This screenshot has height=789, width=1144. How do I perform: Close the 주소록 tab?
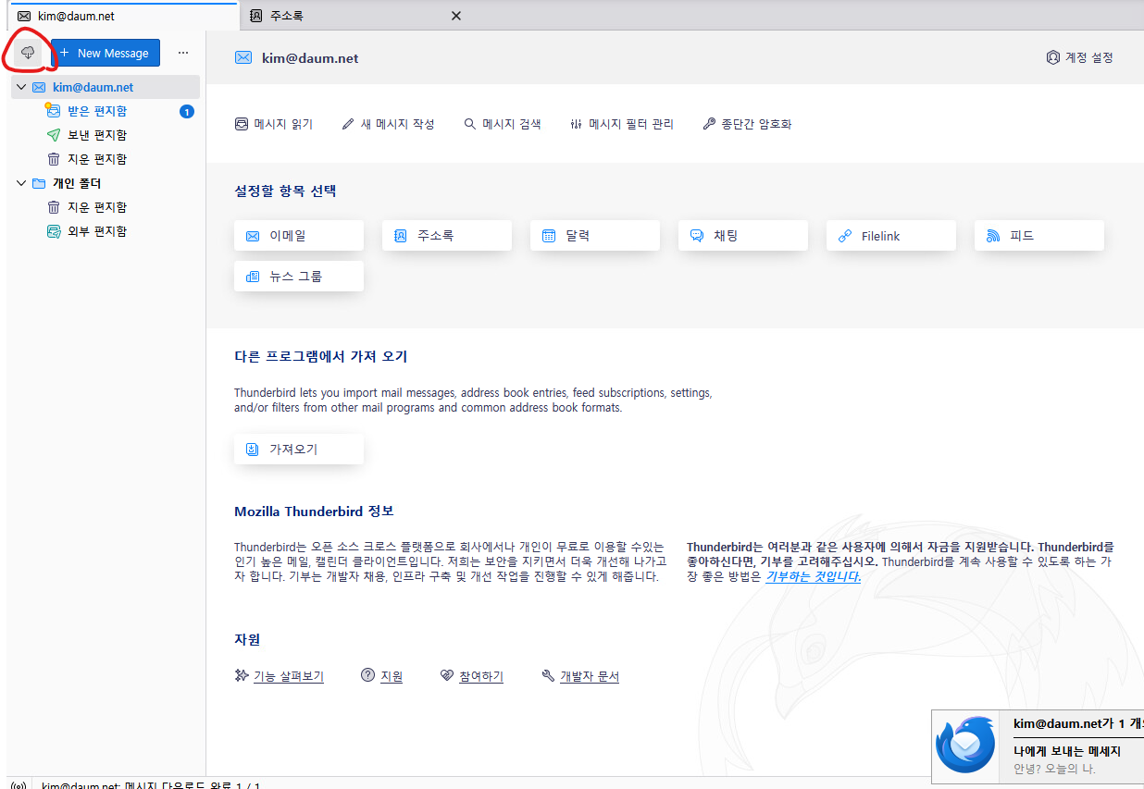point(455,16)
